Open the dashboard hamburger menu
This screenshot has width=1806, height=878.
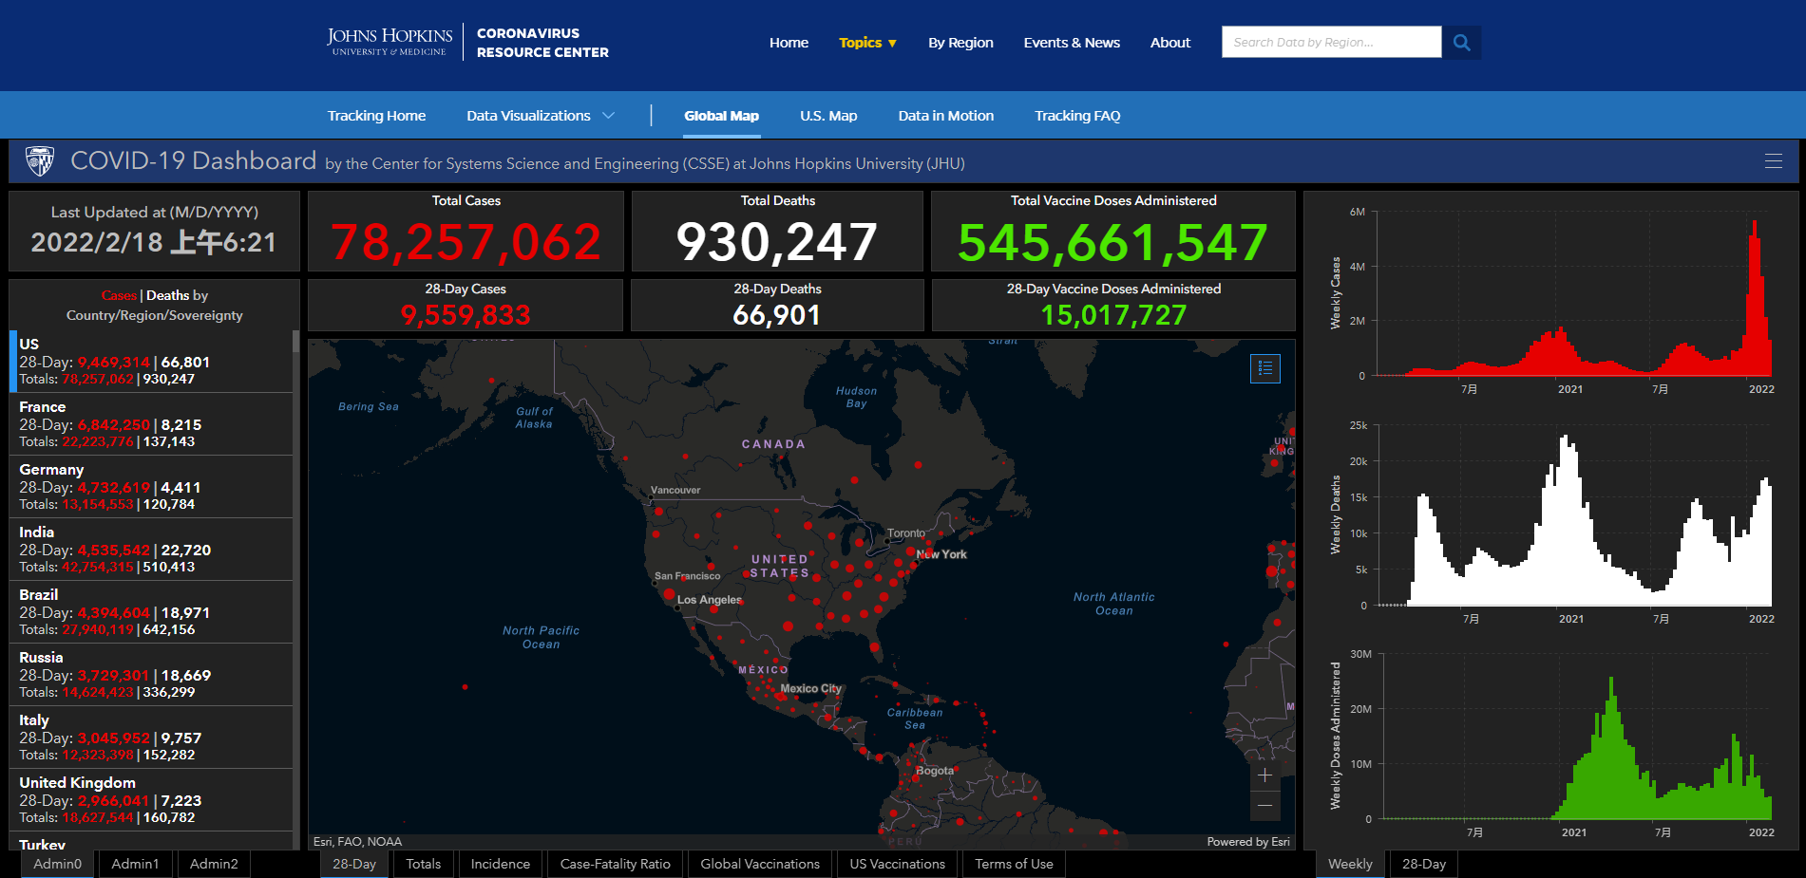pos(1773,161)
